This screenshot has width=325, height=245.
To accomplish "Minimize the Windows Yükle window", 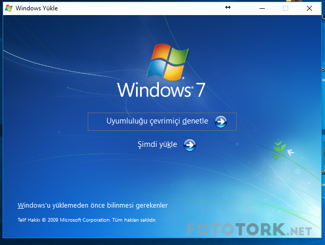I will click(x=262, y=8).
